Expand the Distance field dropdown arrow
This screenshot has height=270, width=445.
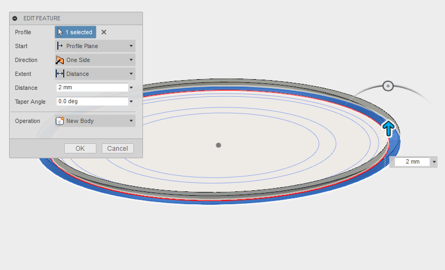[131, 88]
